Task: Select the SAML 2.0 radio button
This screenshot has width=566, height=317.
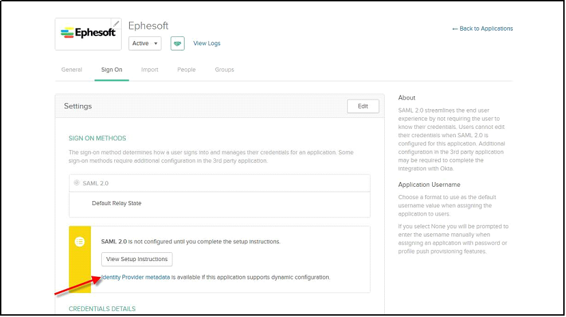Action: coord(77,183)
